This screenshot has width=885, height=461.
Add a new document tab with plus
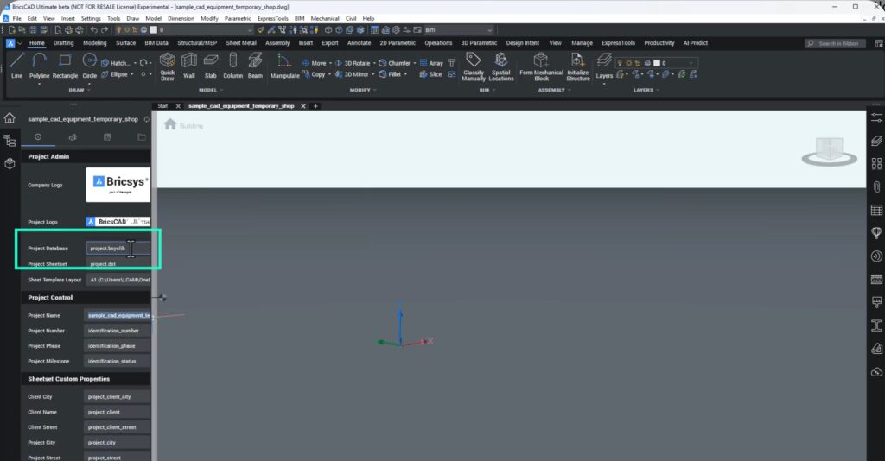pyautogui.click(x=315, y=106)
